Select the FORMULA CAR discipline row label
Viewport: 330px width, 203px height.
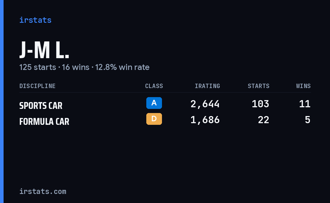pos(44,122)
